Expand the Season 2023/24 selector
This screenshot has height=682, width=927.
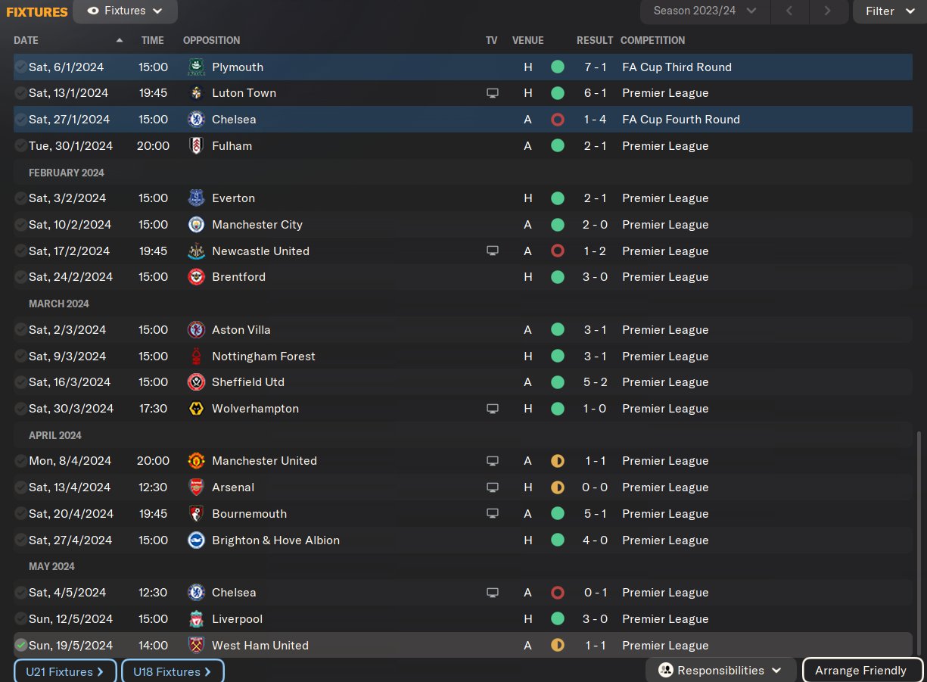[705, 11]
